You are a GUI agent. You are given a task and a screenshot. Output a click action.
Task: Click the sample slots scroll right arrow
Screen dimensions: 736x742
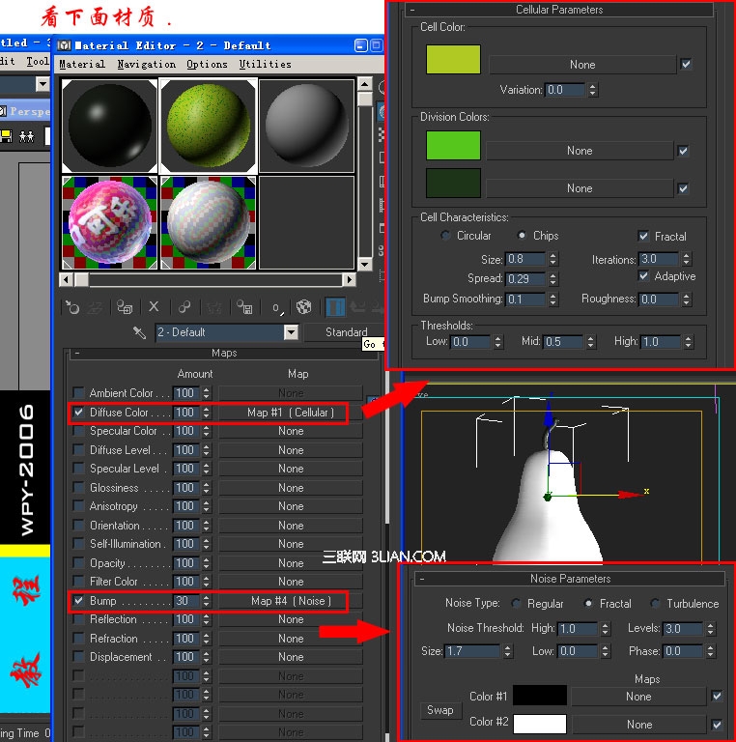(349, 279)
